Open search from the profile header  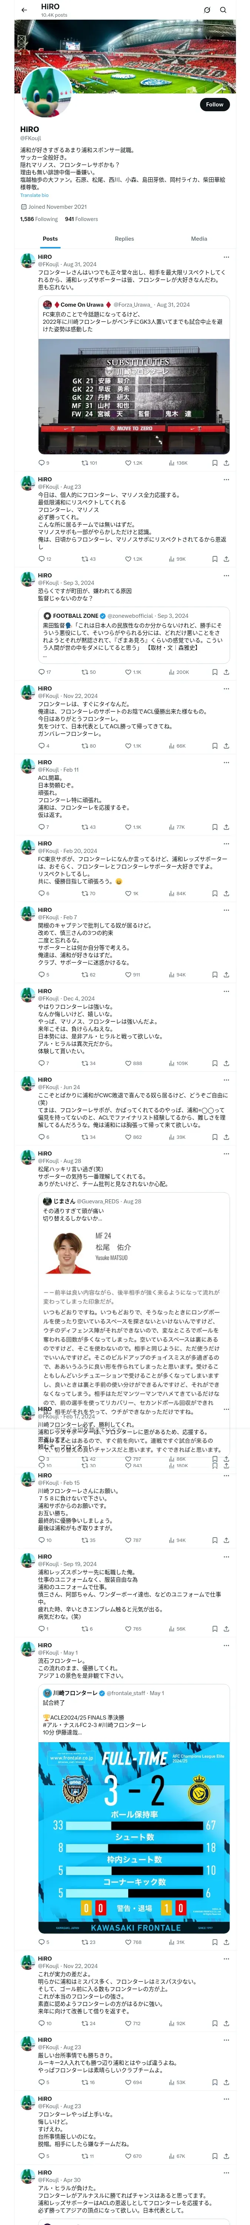pyautogui.click(x=223, y=10)
